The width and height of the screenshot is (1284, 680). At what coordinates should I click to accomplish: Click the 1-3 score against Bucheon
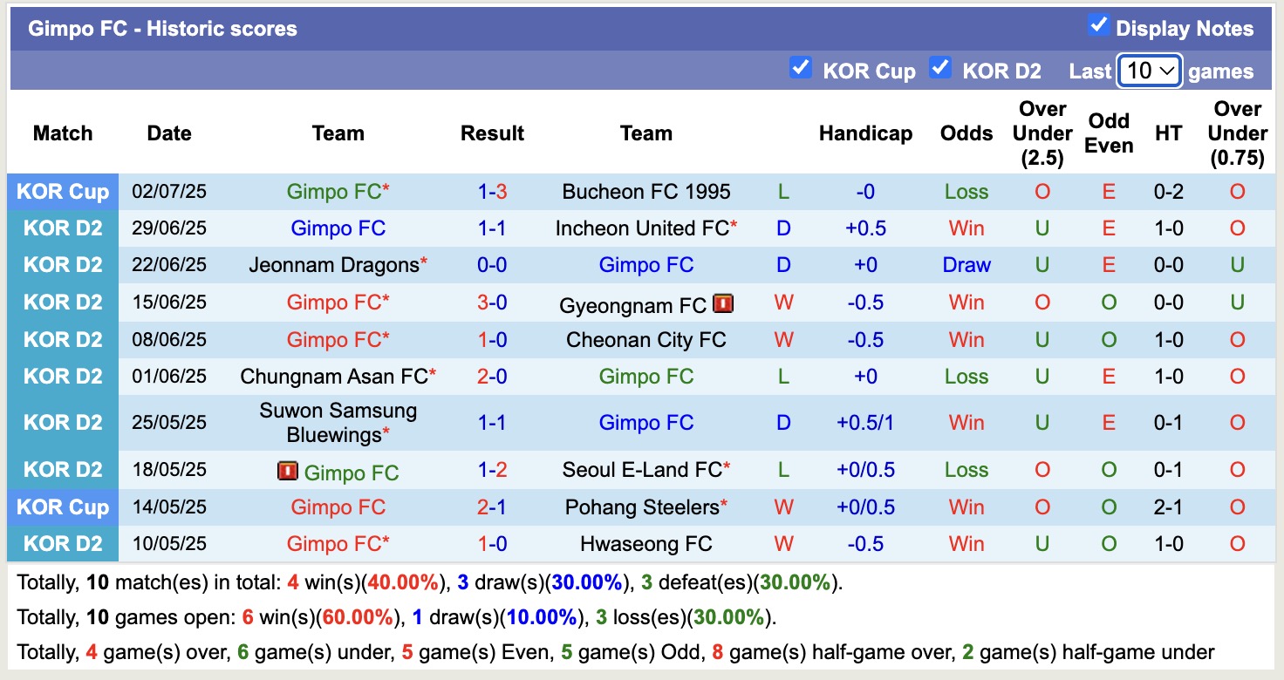492,192
